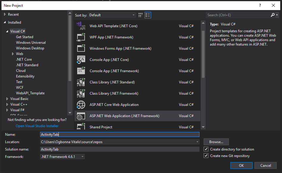Expand the Visual C++ node
The height and width of the screenshot is (173, 282).
point(7,104)
